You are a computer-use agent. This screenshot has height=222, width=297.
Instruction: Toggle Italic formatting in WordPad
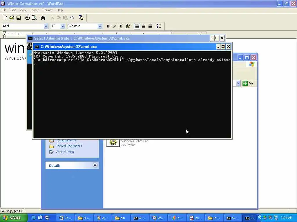(114, 26)
